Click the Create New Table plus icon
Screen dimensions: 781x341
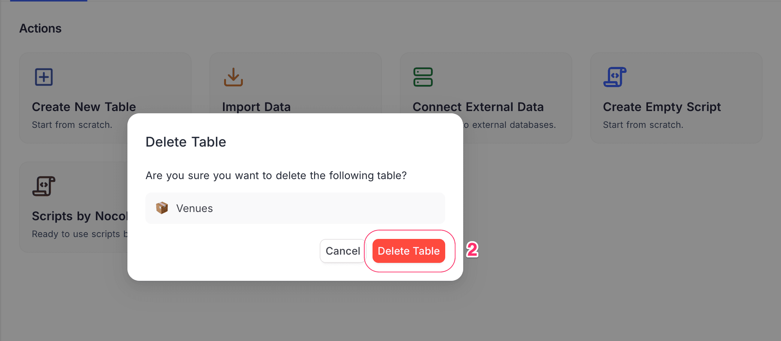pos(44,77)
